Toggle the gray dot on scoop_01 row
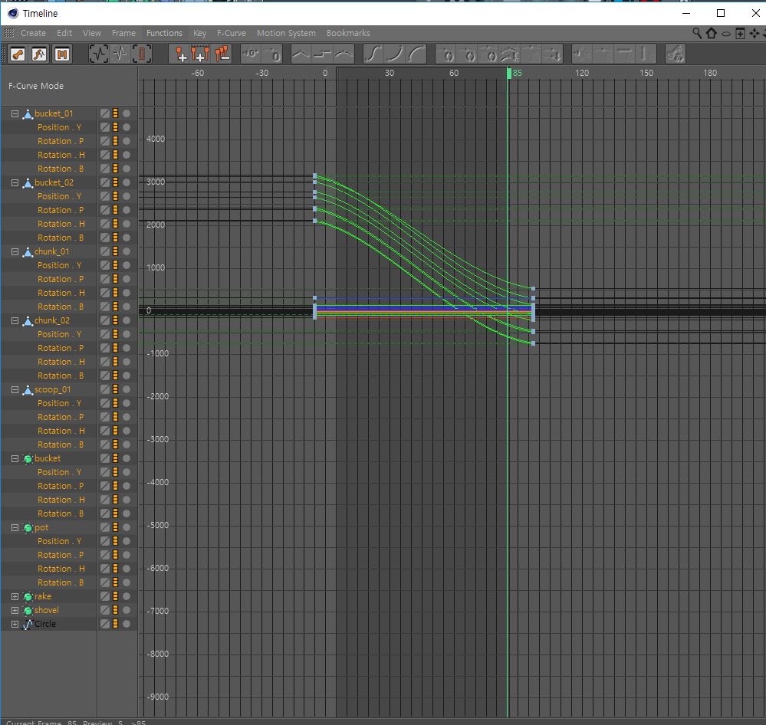 tap(127, 389)
